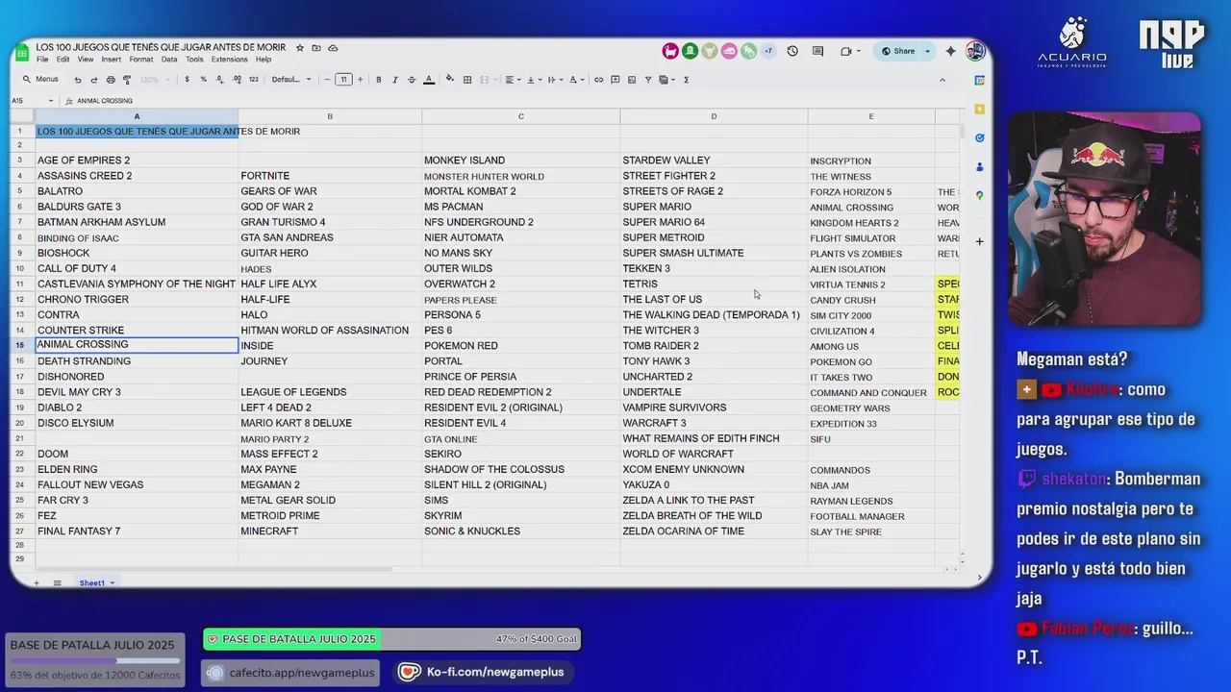Click the Undo arrow icon

click(x=78, y=80)
